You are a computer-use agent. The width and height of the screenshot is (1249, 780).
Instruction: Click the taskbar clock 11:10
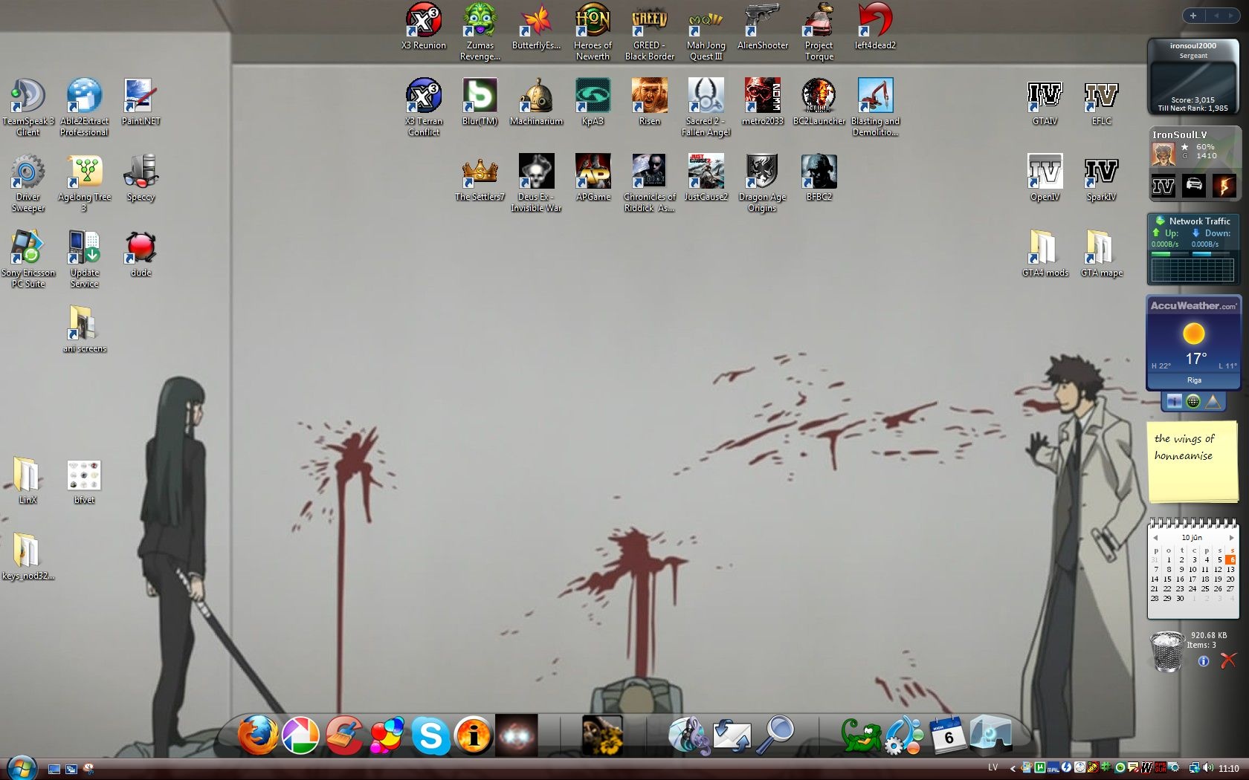point(1229,768)
